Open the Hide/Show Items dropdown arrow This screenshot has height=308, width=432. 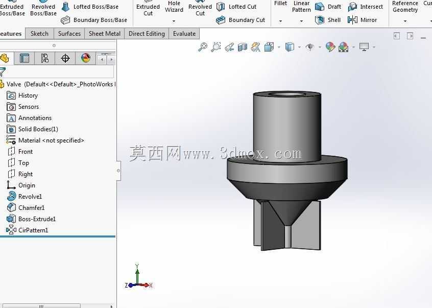point(320,47)
